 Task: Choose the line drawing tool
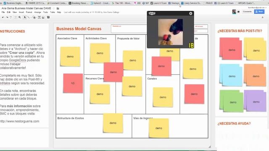(29, 18)
